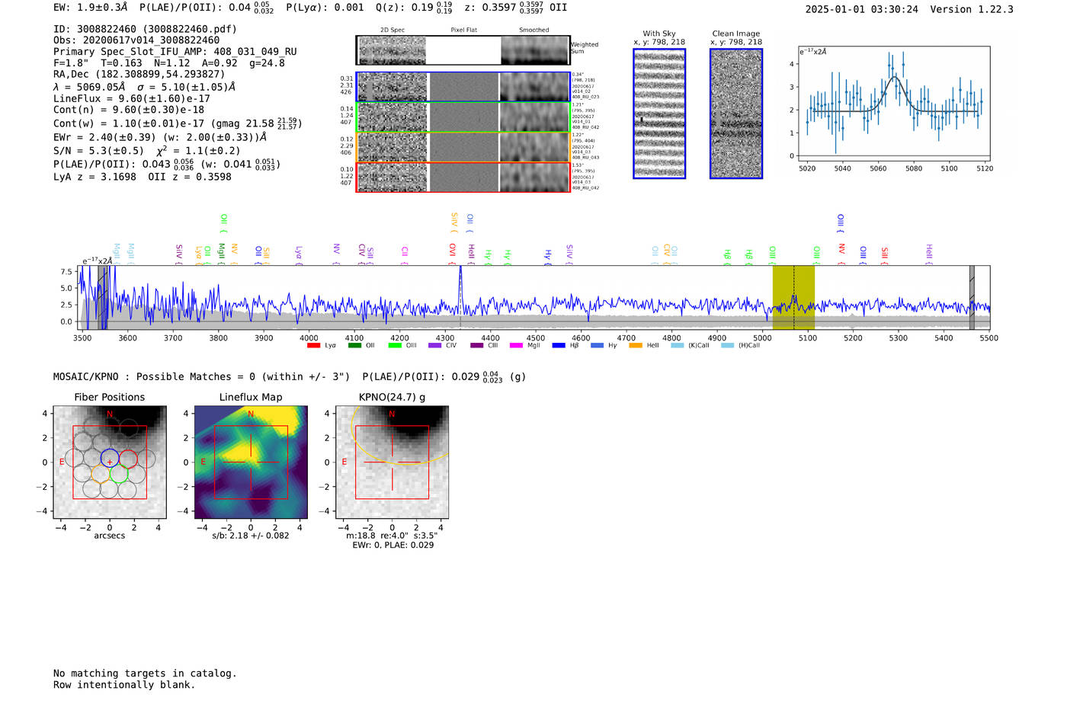The height and width of the screenshot is (726, 1067).
Task: Click the timestamp 2025-01-01 03:30:24
Action: pos(861,10)
